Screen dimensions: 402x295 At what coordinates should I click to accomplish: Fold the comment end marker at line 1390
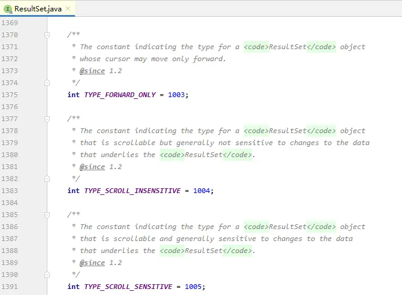47,275
